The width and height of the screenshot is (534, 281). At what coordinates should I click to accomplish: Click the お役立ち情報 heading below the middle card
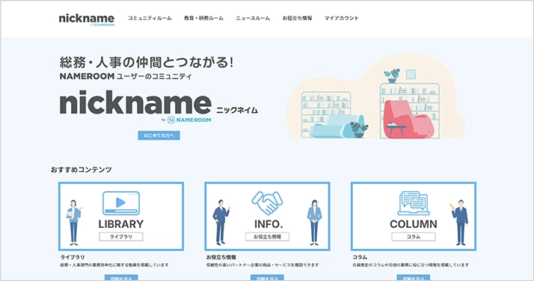221,257
